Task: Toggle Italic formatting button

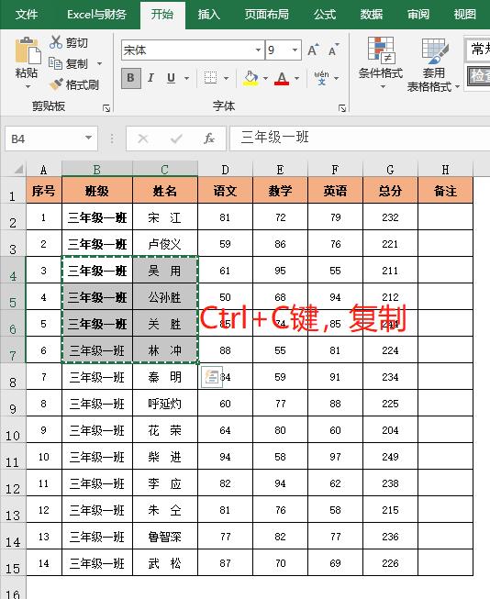Action: (x=150, y=78)
